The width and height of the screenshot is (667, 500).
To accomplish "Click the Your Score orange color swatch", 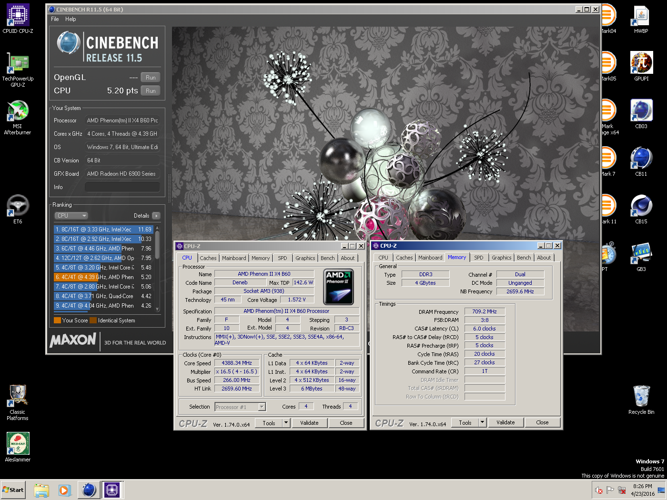I will 57,320.
